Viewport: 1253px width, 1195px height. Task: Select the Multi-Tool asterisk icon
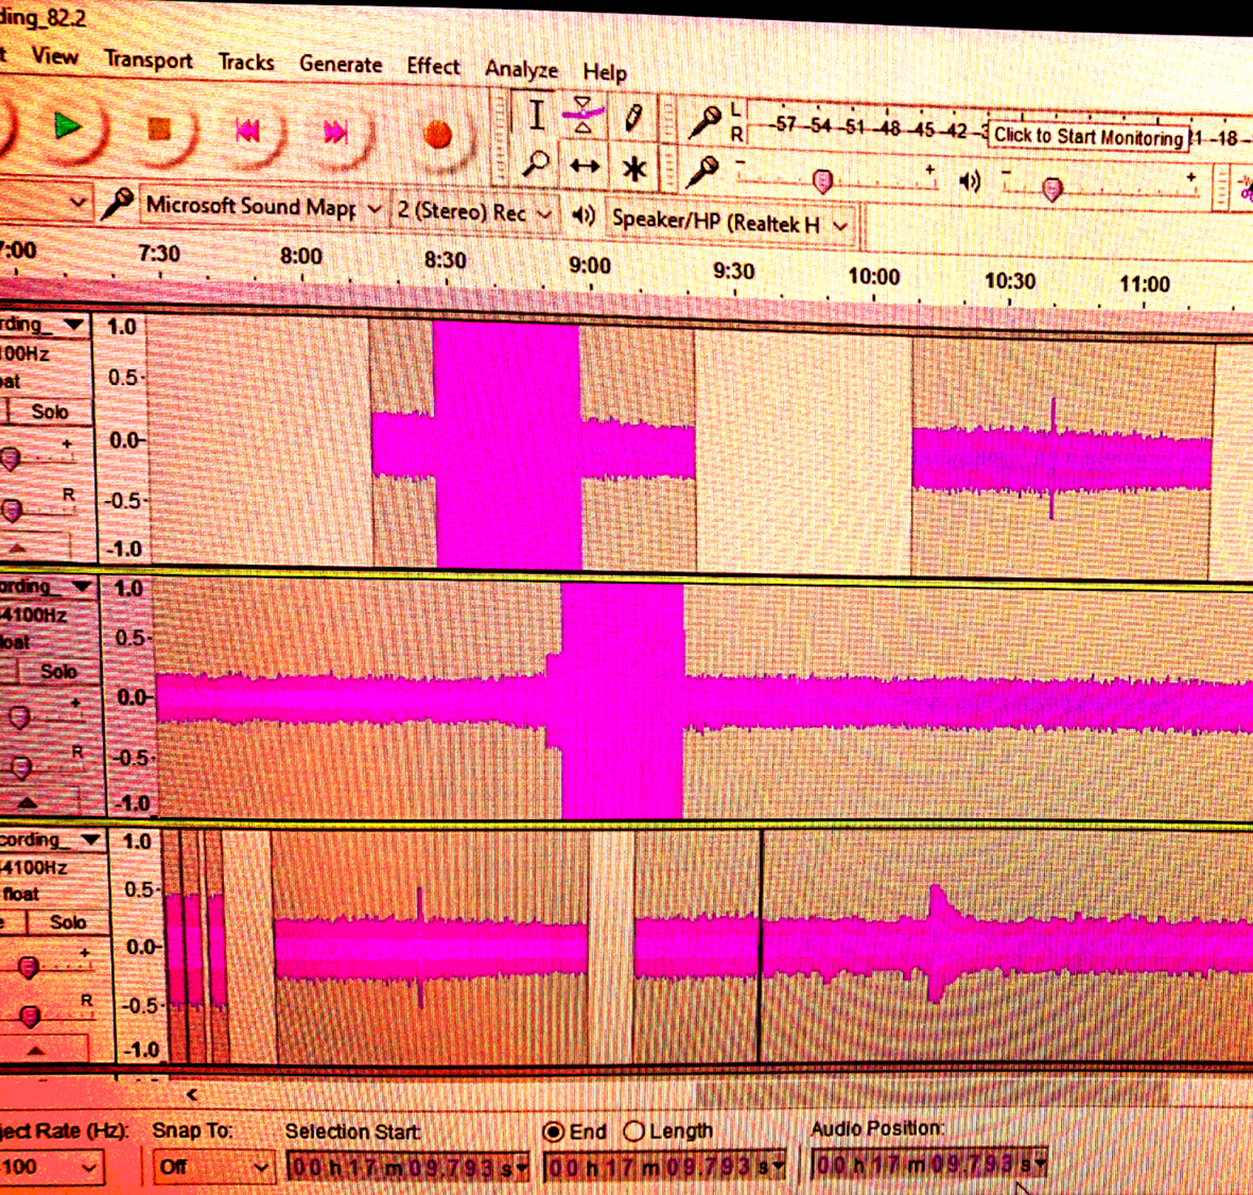coord(634,169)
